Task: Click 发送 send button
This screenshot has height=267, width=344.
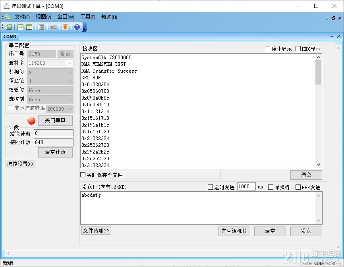Action: (306, 231)
